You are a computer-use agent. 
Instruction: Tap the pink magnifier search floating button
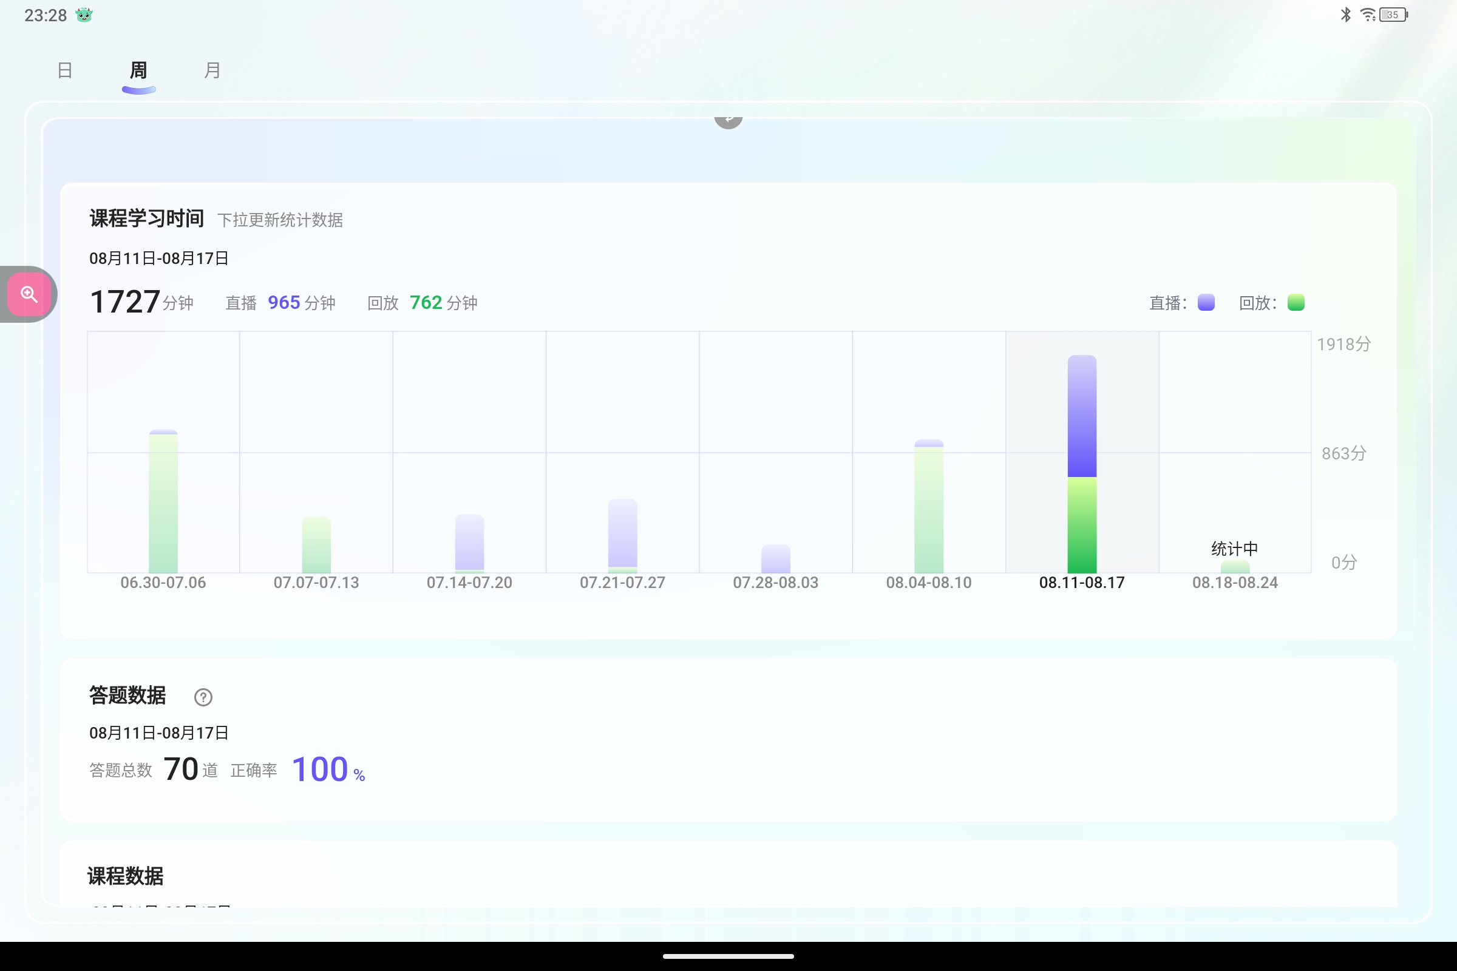pyautogui.click(x=29, y=294)
